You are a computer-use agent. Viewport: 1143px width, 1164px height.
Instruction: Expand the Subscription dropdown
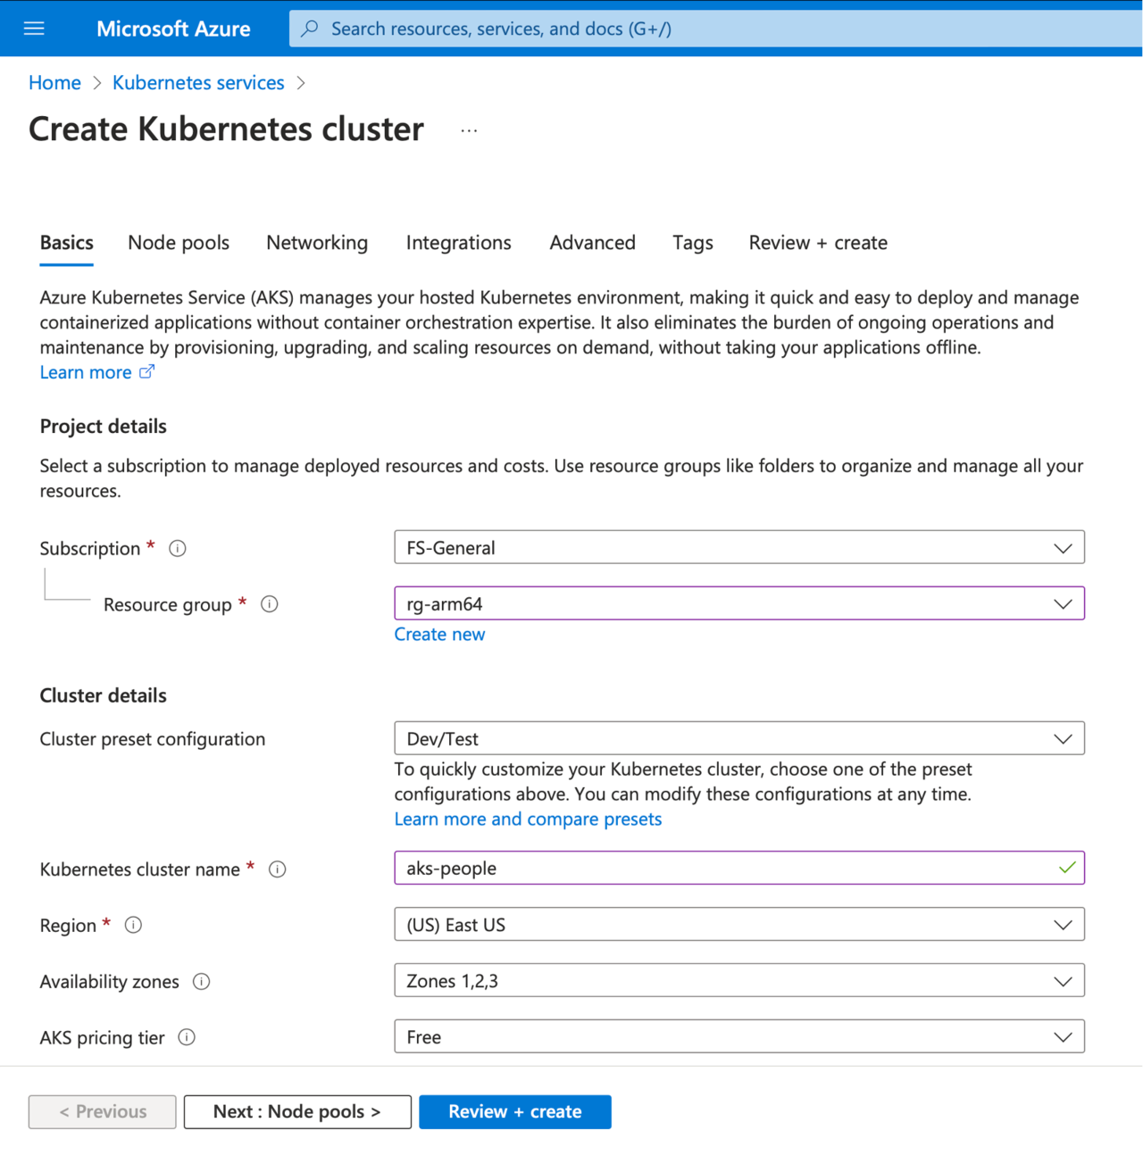(738, 547)
